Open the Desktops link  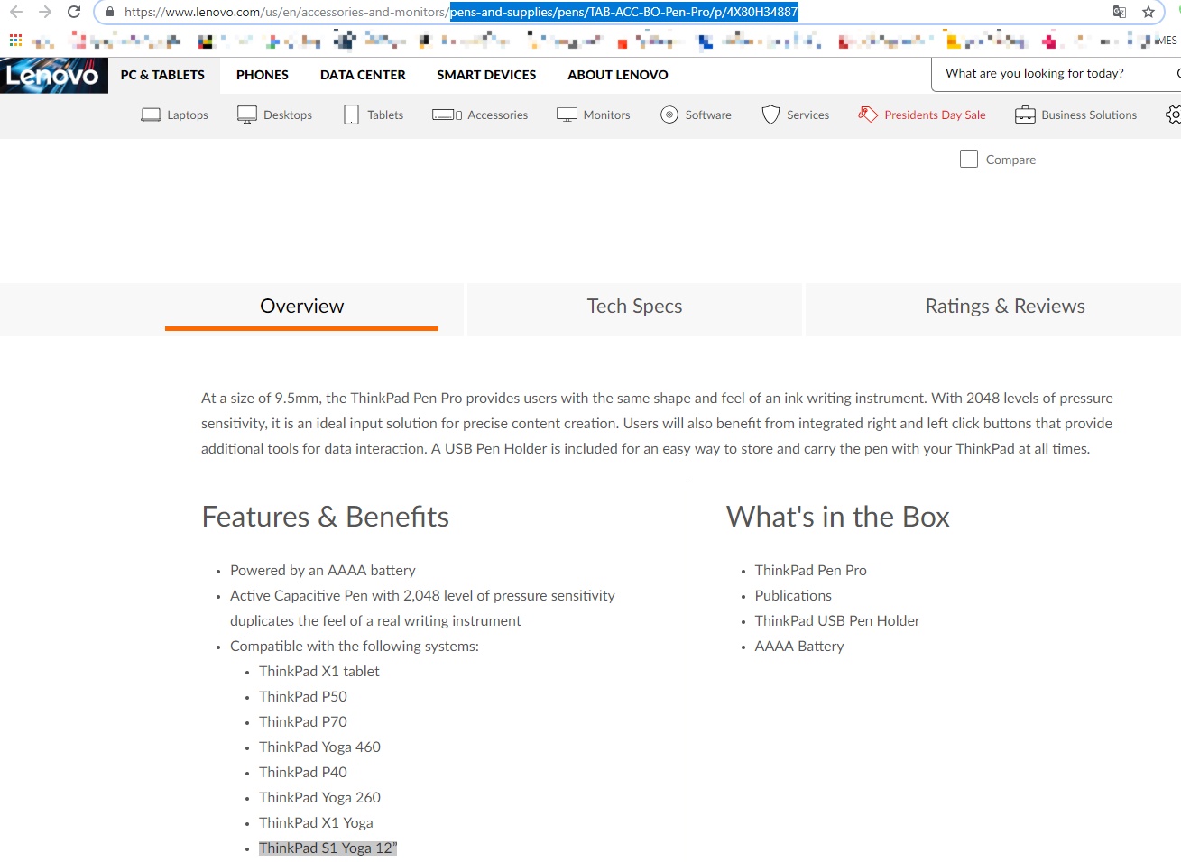tap(288, 115)
